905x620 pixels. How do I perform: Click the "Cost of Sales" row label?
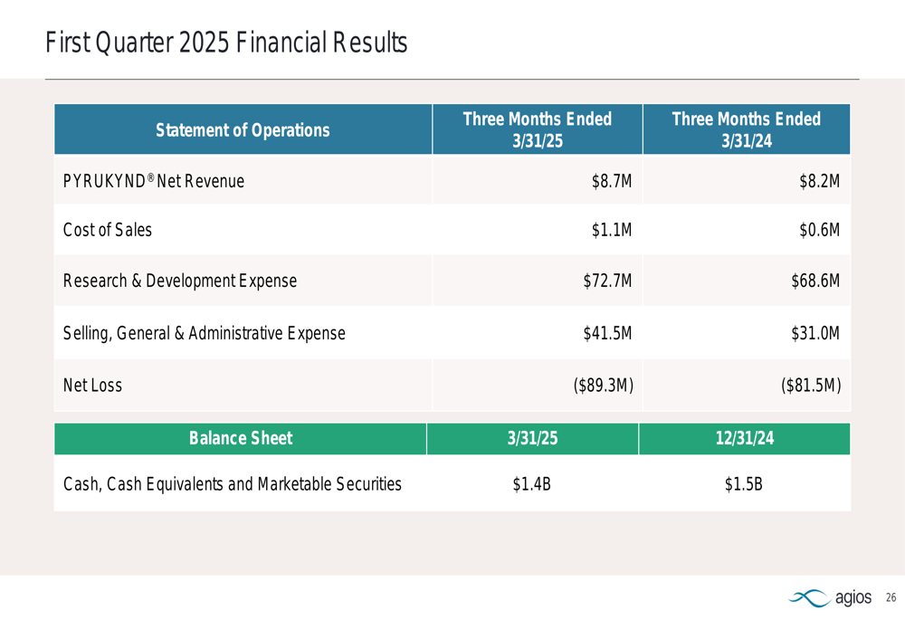[108, 230]
